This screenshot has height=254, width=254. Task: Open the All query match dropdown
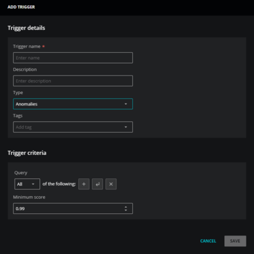(x=27, y=184)
